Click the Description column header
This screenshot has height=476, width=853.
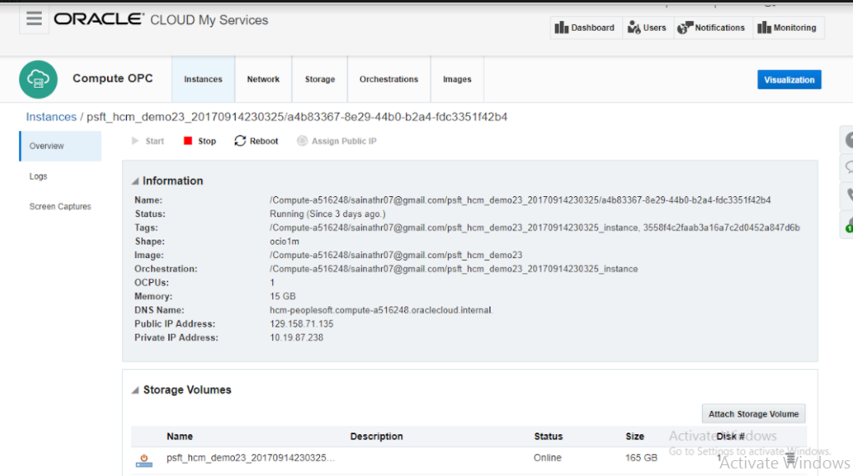pos(377,436)
